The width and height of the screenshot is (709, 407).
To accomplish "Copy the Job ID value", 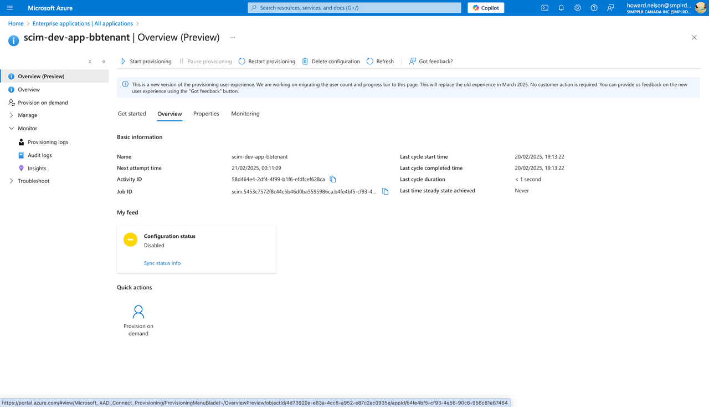I will tap(386, 192).
